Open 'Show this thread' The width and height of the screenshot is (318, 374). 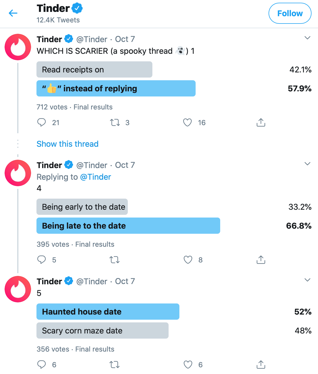point(67,144)
